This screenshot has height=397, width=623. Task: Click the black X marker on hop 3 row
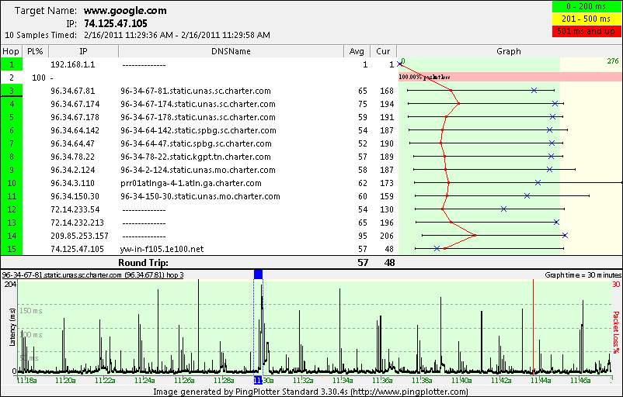[534, 91]
